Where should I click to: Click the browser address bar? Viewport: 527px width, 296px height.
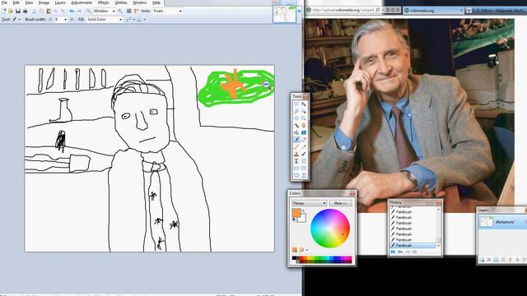pos(343,10)
